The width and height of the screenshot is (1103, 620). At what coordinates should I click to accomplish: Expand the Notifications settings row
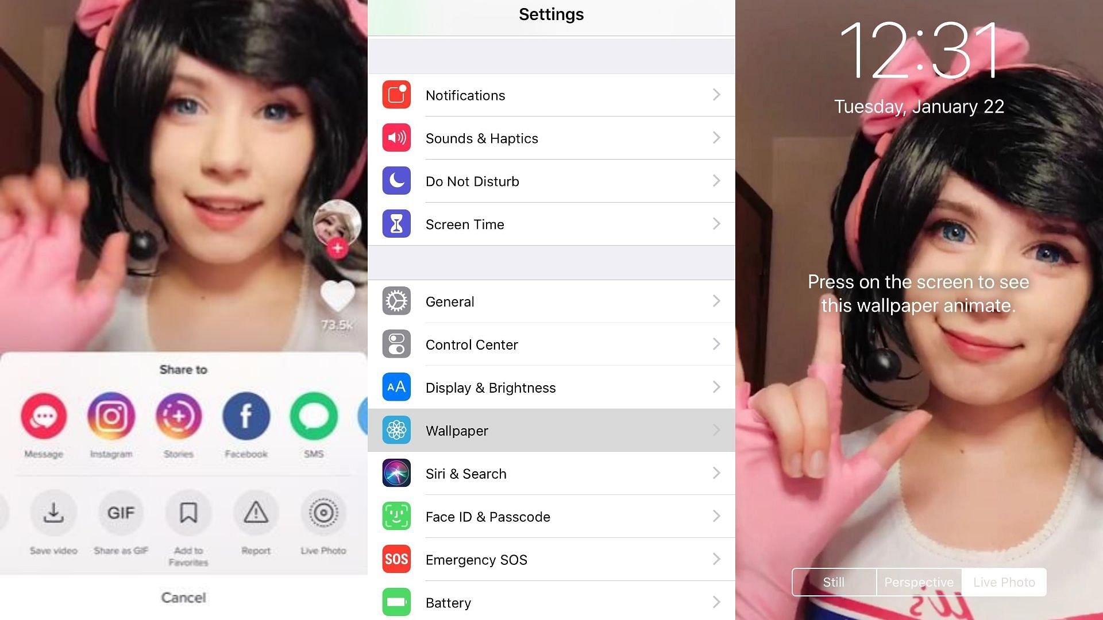click(551, 95)
